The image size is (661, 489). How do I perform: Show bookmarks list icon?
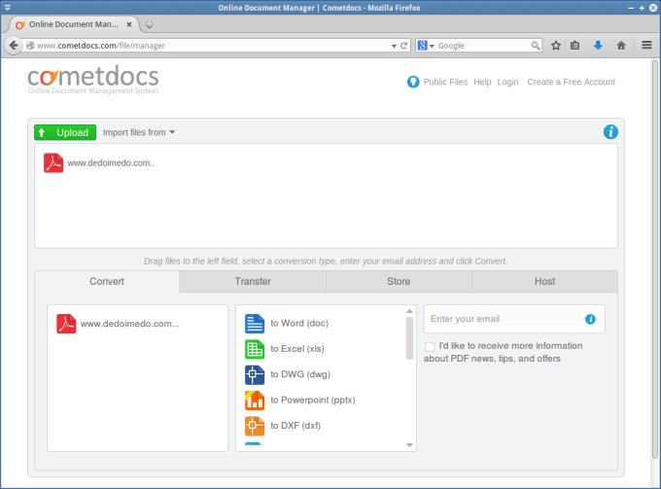click(574, 45)
